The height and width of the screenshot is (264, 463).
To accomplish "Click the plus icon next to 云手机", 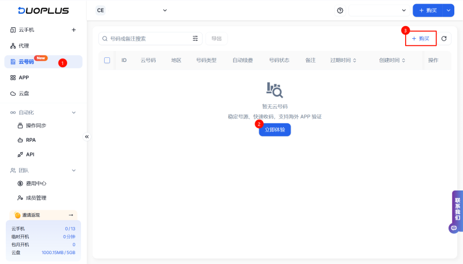I will tap(74, 30).
